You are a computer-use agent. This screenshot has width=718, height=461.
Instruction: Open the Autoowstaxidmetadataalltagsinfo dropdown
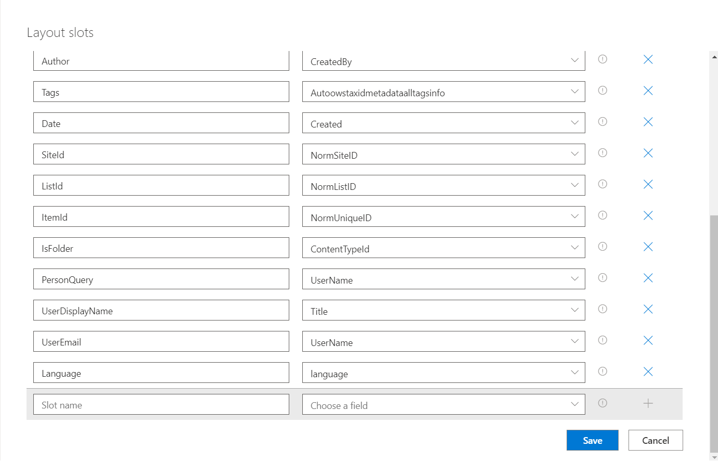click(x=574, y=91)
